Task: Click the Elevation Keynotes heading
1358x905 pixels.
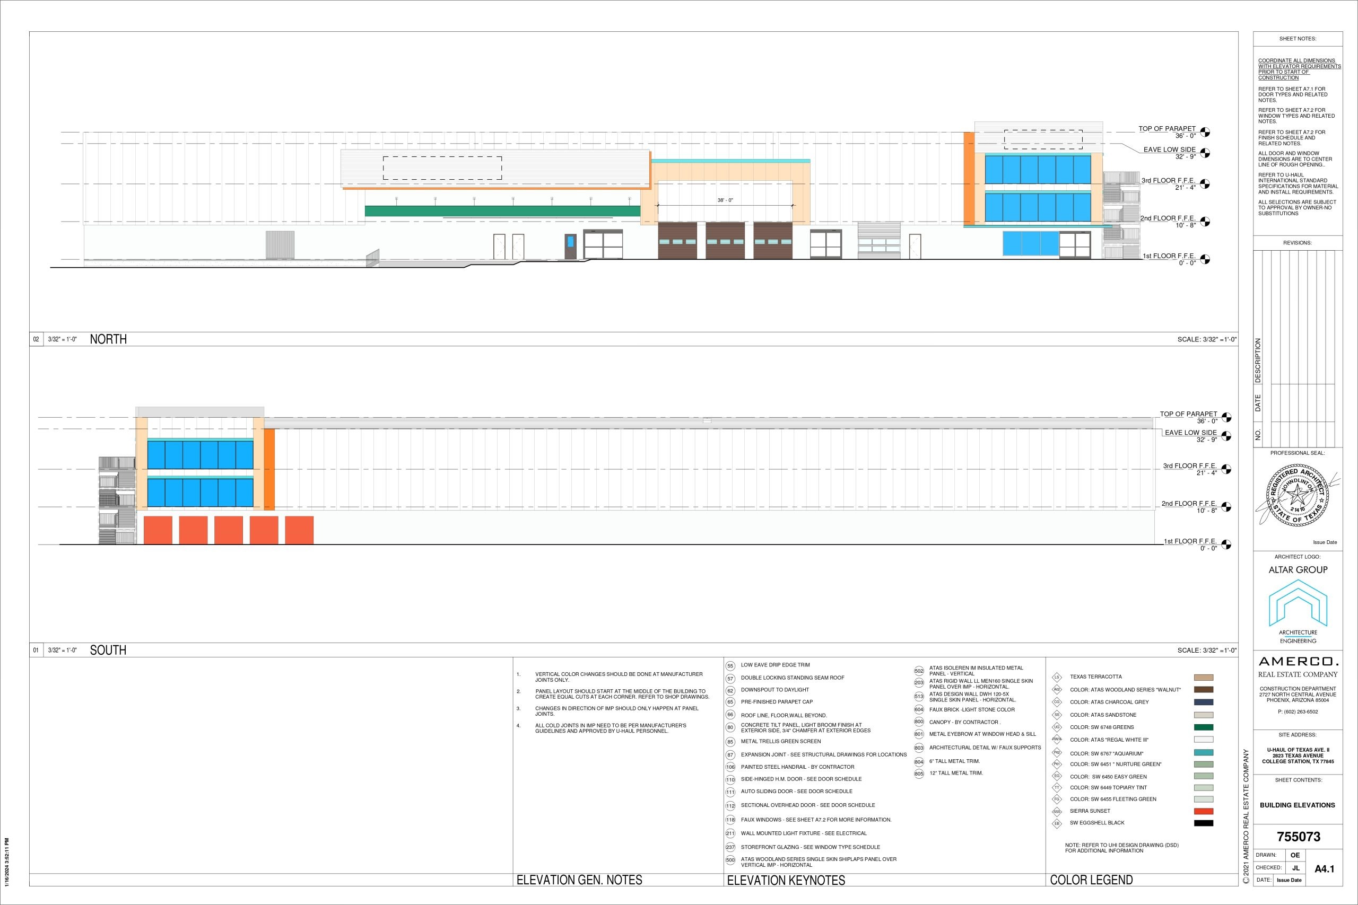Action: pyautogui.click(x=786, y=880)
